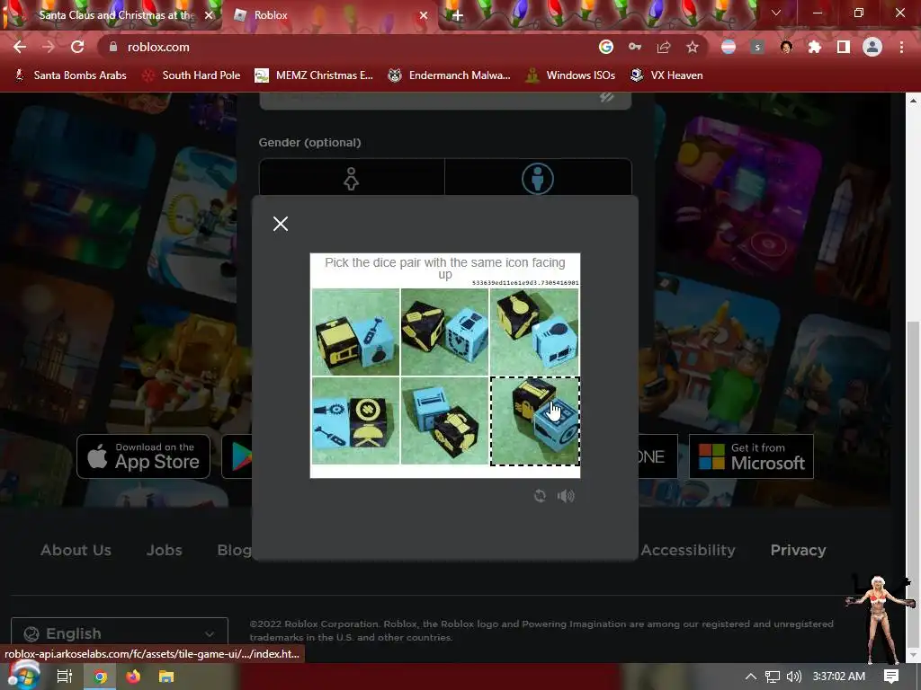Image resolution: width=921 pixels, height=690 pixels.
Task: Reload the Roblox page
Action: point(77,47)
